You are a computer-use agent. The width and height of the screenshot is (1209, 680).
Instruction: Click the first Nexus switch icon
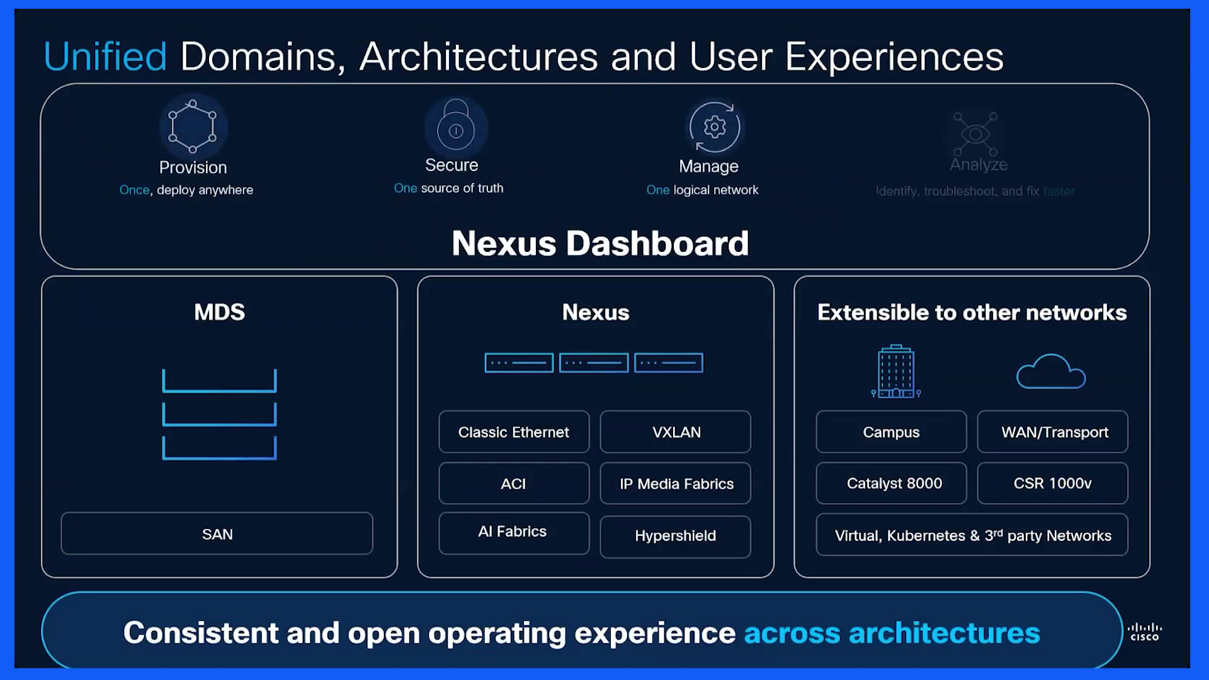coord(519,363)
